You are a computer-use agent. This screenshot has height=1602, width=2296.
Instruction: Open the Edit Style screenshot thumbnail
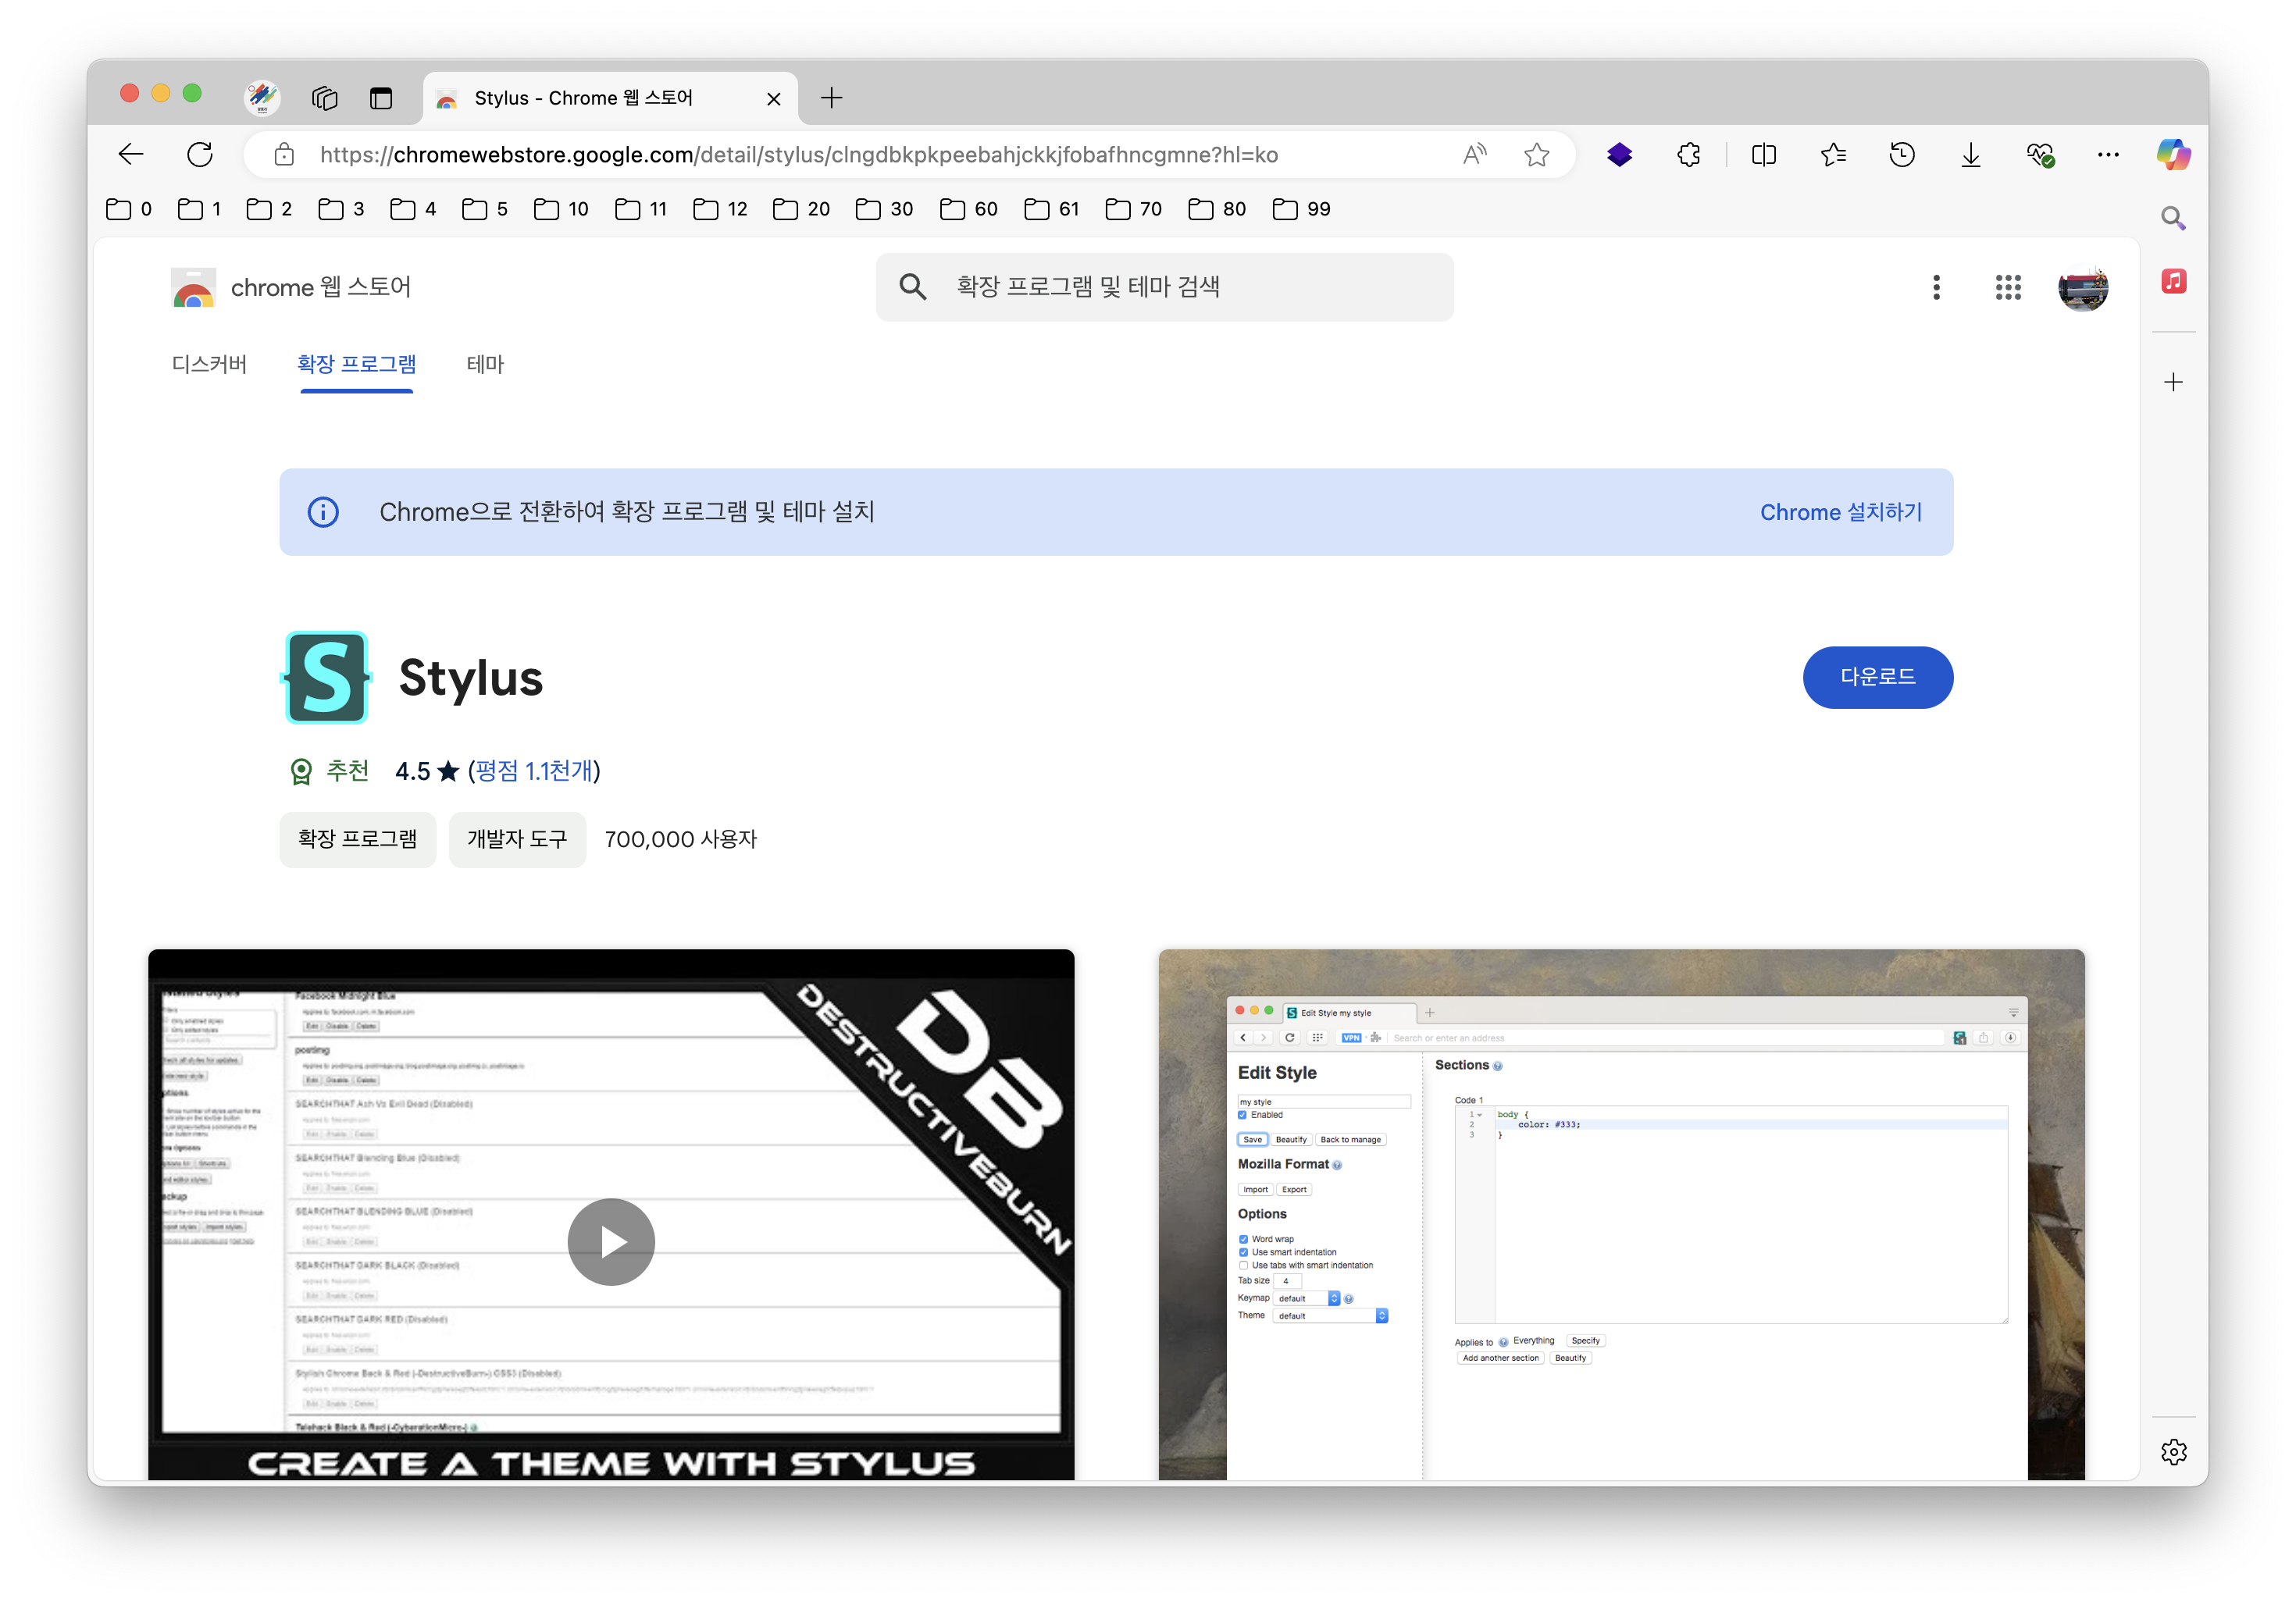click(1621, 1214)
